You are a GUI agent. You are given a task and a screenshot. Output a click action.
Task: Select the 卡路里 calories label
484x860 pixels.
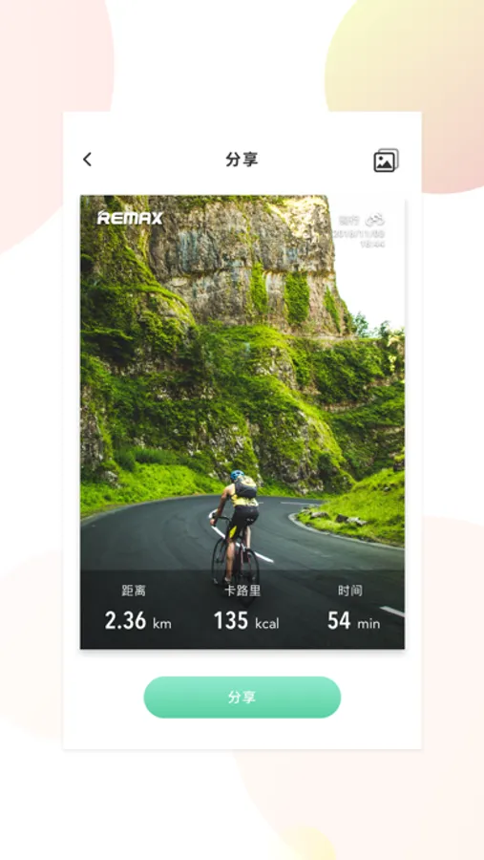click(242, 591)
